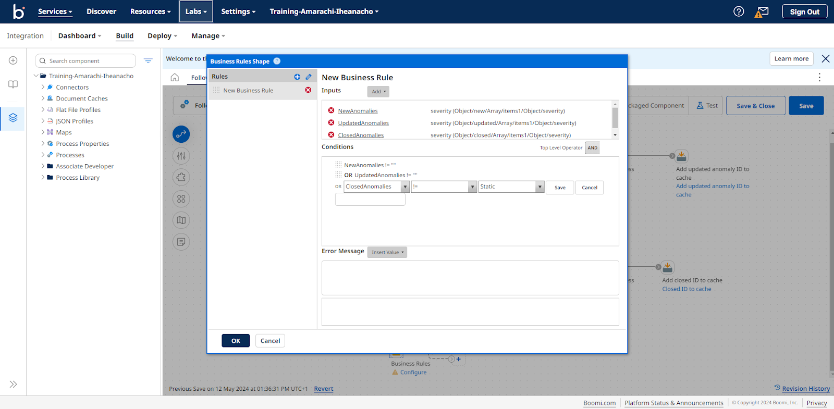Image resolution: width=834 pixels, height=409 pixels.
Task: Go to the home icon tab
Action: [x=175, y=78]
